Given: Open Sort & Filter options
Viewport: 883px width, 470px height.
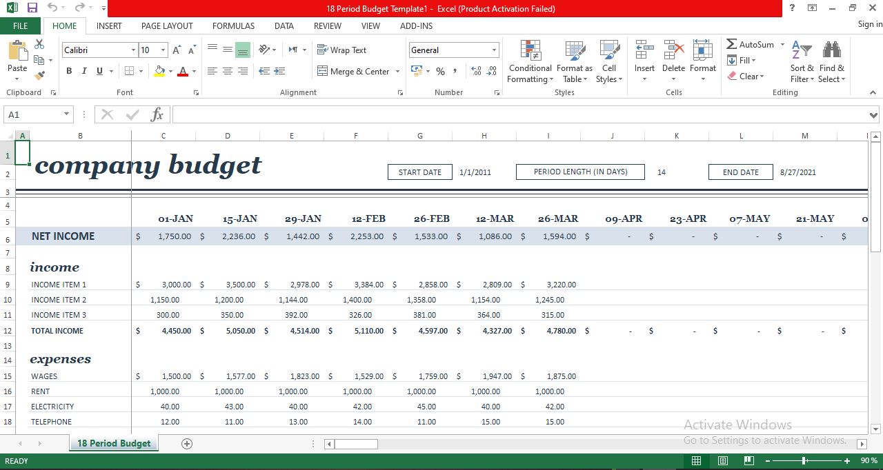Looking at the screenshot, I should (x=802, y=62).
